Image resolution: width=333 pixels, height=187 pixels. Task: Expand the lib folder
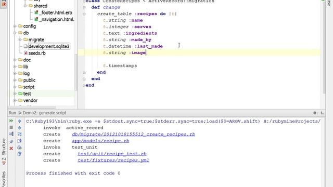pos(15,67)
